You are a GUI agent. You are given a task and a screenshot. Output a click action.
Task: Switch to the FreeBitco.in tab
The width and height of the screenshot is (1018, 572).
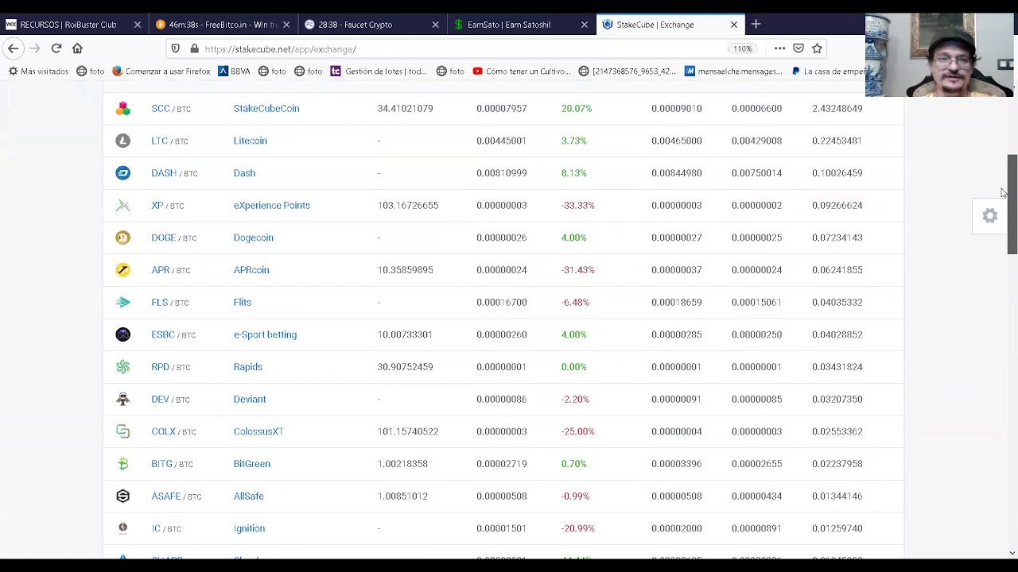point(223,25)
